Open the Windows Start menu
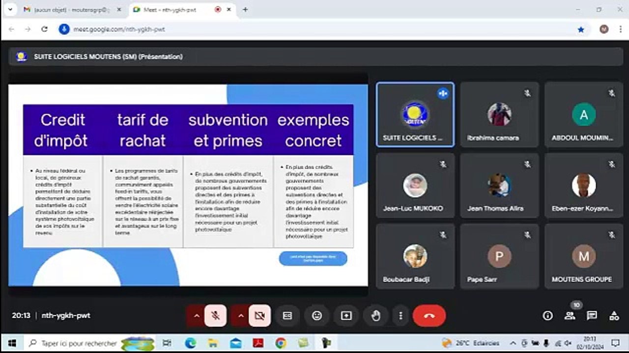Image resolution: width=629 pixels, height=353 pixels. coord(12,343)
